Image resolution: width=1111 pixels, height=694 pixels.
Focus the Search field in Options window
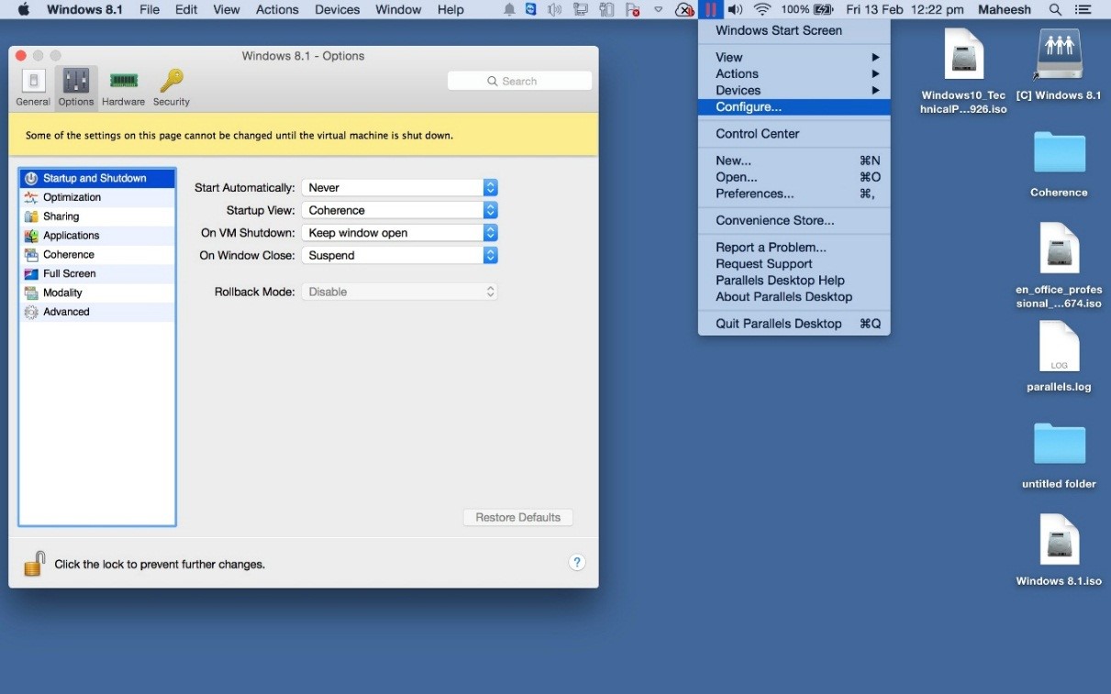(519, 81)
